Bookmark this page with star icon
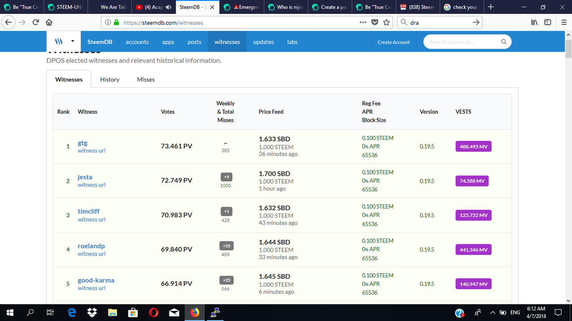The height and width of the screenshot is (321, 572). tap(387, 22)
